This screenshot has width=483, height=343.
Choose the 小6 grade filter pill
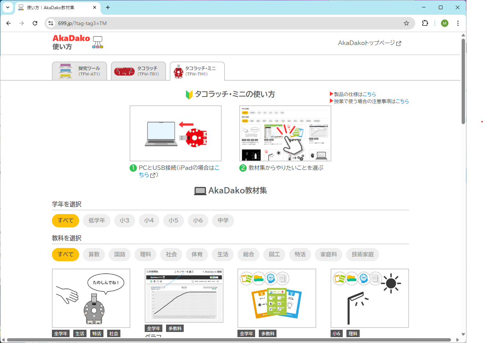pos(198,221)
